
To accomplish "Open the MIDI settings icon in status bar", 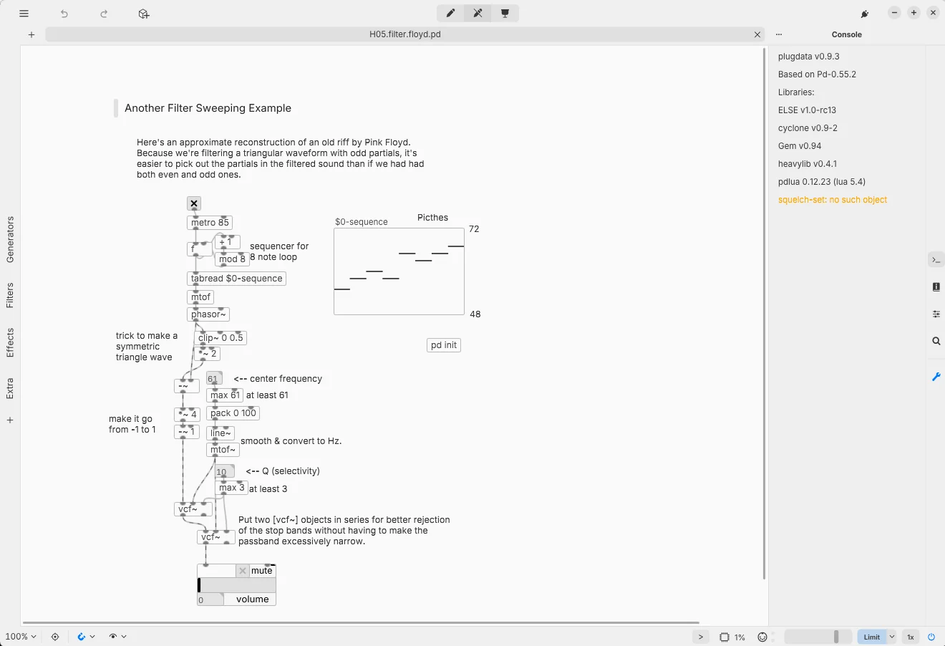I will coord(762,637).
